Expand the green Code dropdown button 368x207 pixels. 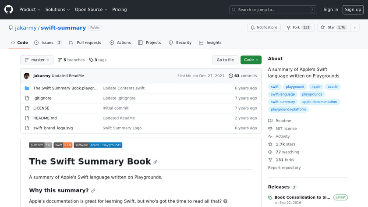251,60
